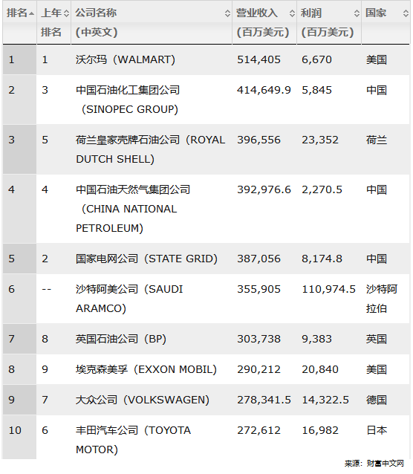Click the sort arrows beside 上年排名
The height and width of the screenshot is (474, 413).
(67, 13)
